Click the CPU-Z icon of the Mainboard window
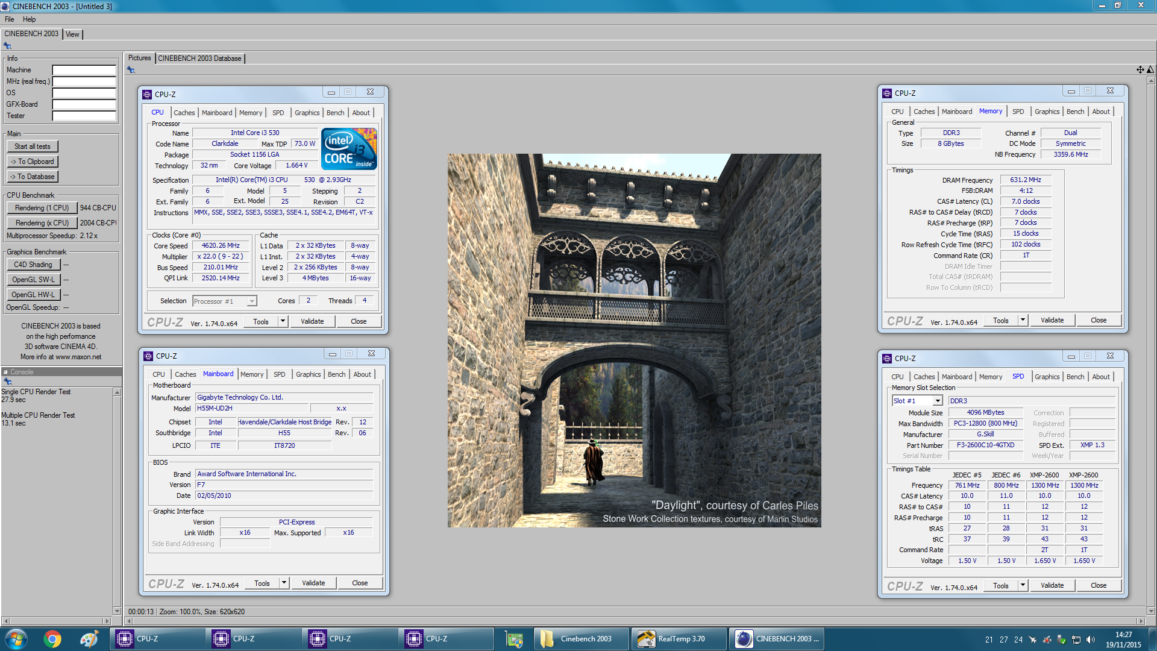The width and height of the screenshot is (1157, 651). (148, 356)
